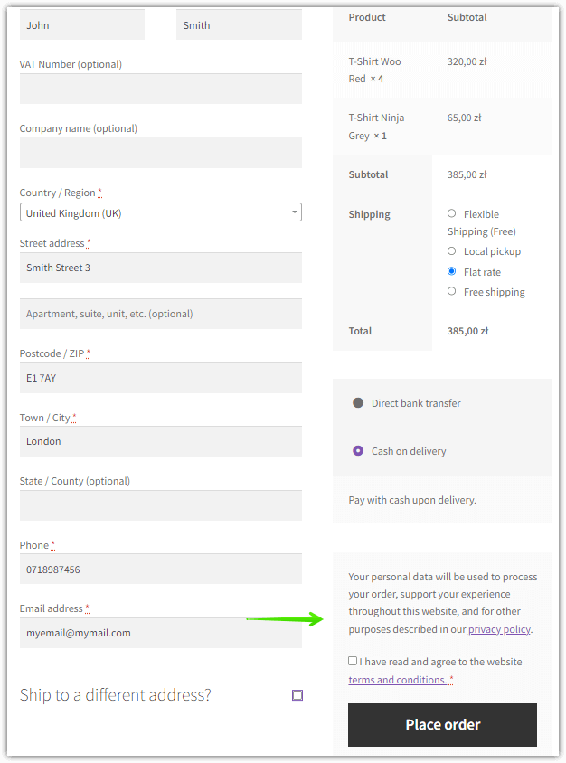Pick the Free shipping radio button
The height and width of the screenshot is (763, 566).
pyautogui.click(x=451, y=291)
